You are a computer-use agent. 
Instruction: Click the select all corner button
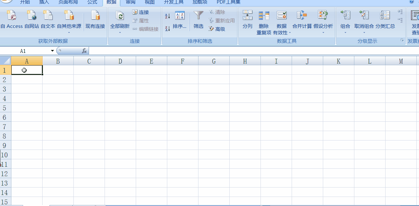coord(6,61)
